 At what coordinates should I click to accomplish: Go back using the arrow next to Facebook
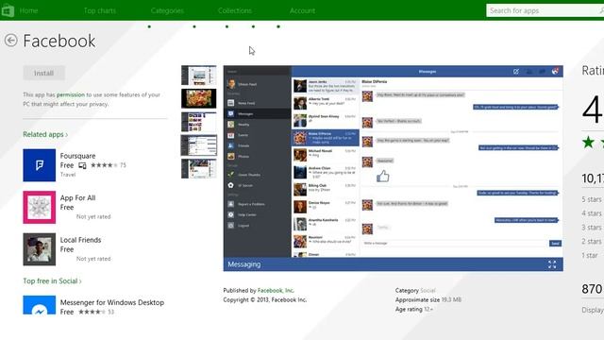pos(10,41)
